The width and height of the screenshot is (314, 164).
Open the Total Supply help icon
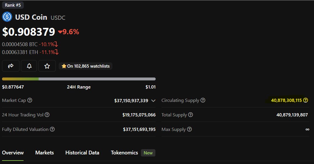(x=191, y=115)
